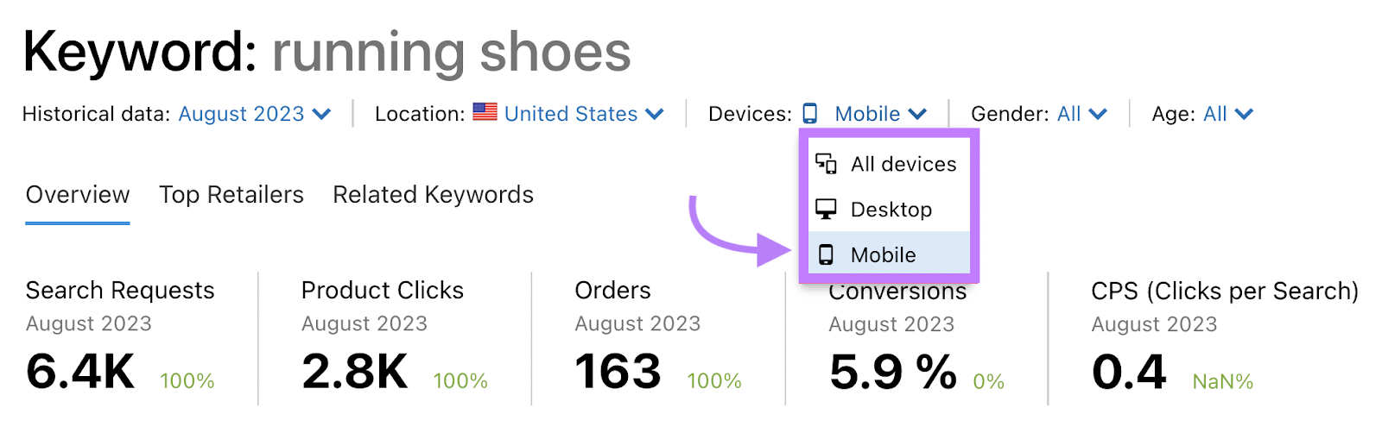Screen dimensions: 1382x439
Task: Click the mobile phone icon beside Devices
Action: coord(809,114)
